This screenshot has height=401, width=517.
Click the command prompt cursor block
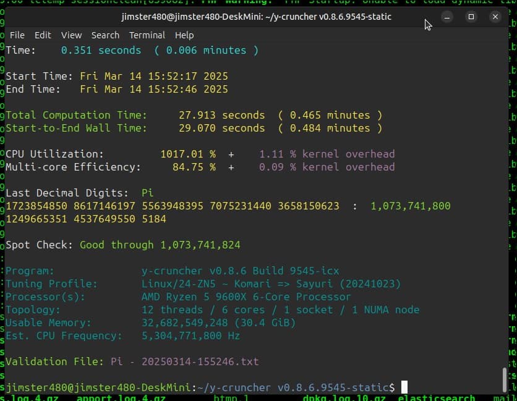pyautogui.click(x=404, y=387)
